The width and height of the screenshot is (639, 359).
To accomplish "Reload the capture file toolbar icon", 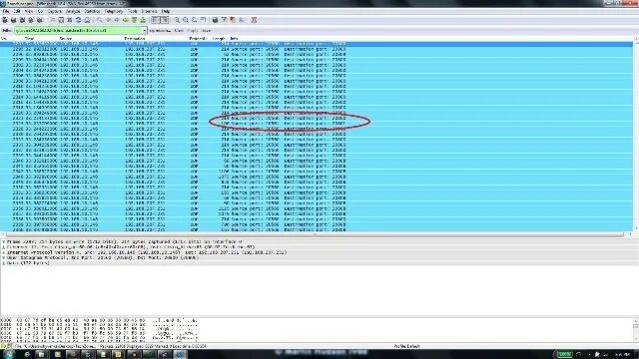I will point(78,20).
